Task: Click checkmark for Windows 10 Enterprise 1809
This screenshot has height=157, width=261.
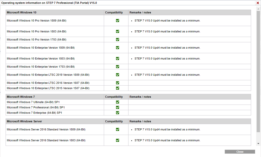Action: coord(118,48)
